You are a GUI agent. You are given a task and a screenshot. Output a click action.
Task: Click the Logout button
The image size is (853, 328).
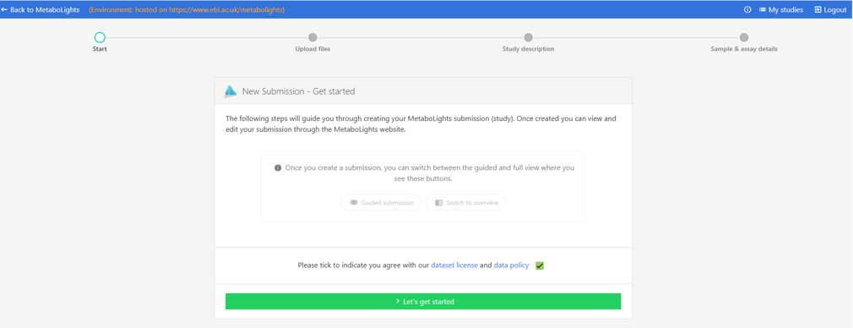coord(830,10)
